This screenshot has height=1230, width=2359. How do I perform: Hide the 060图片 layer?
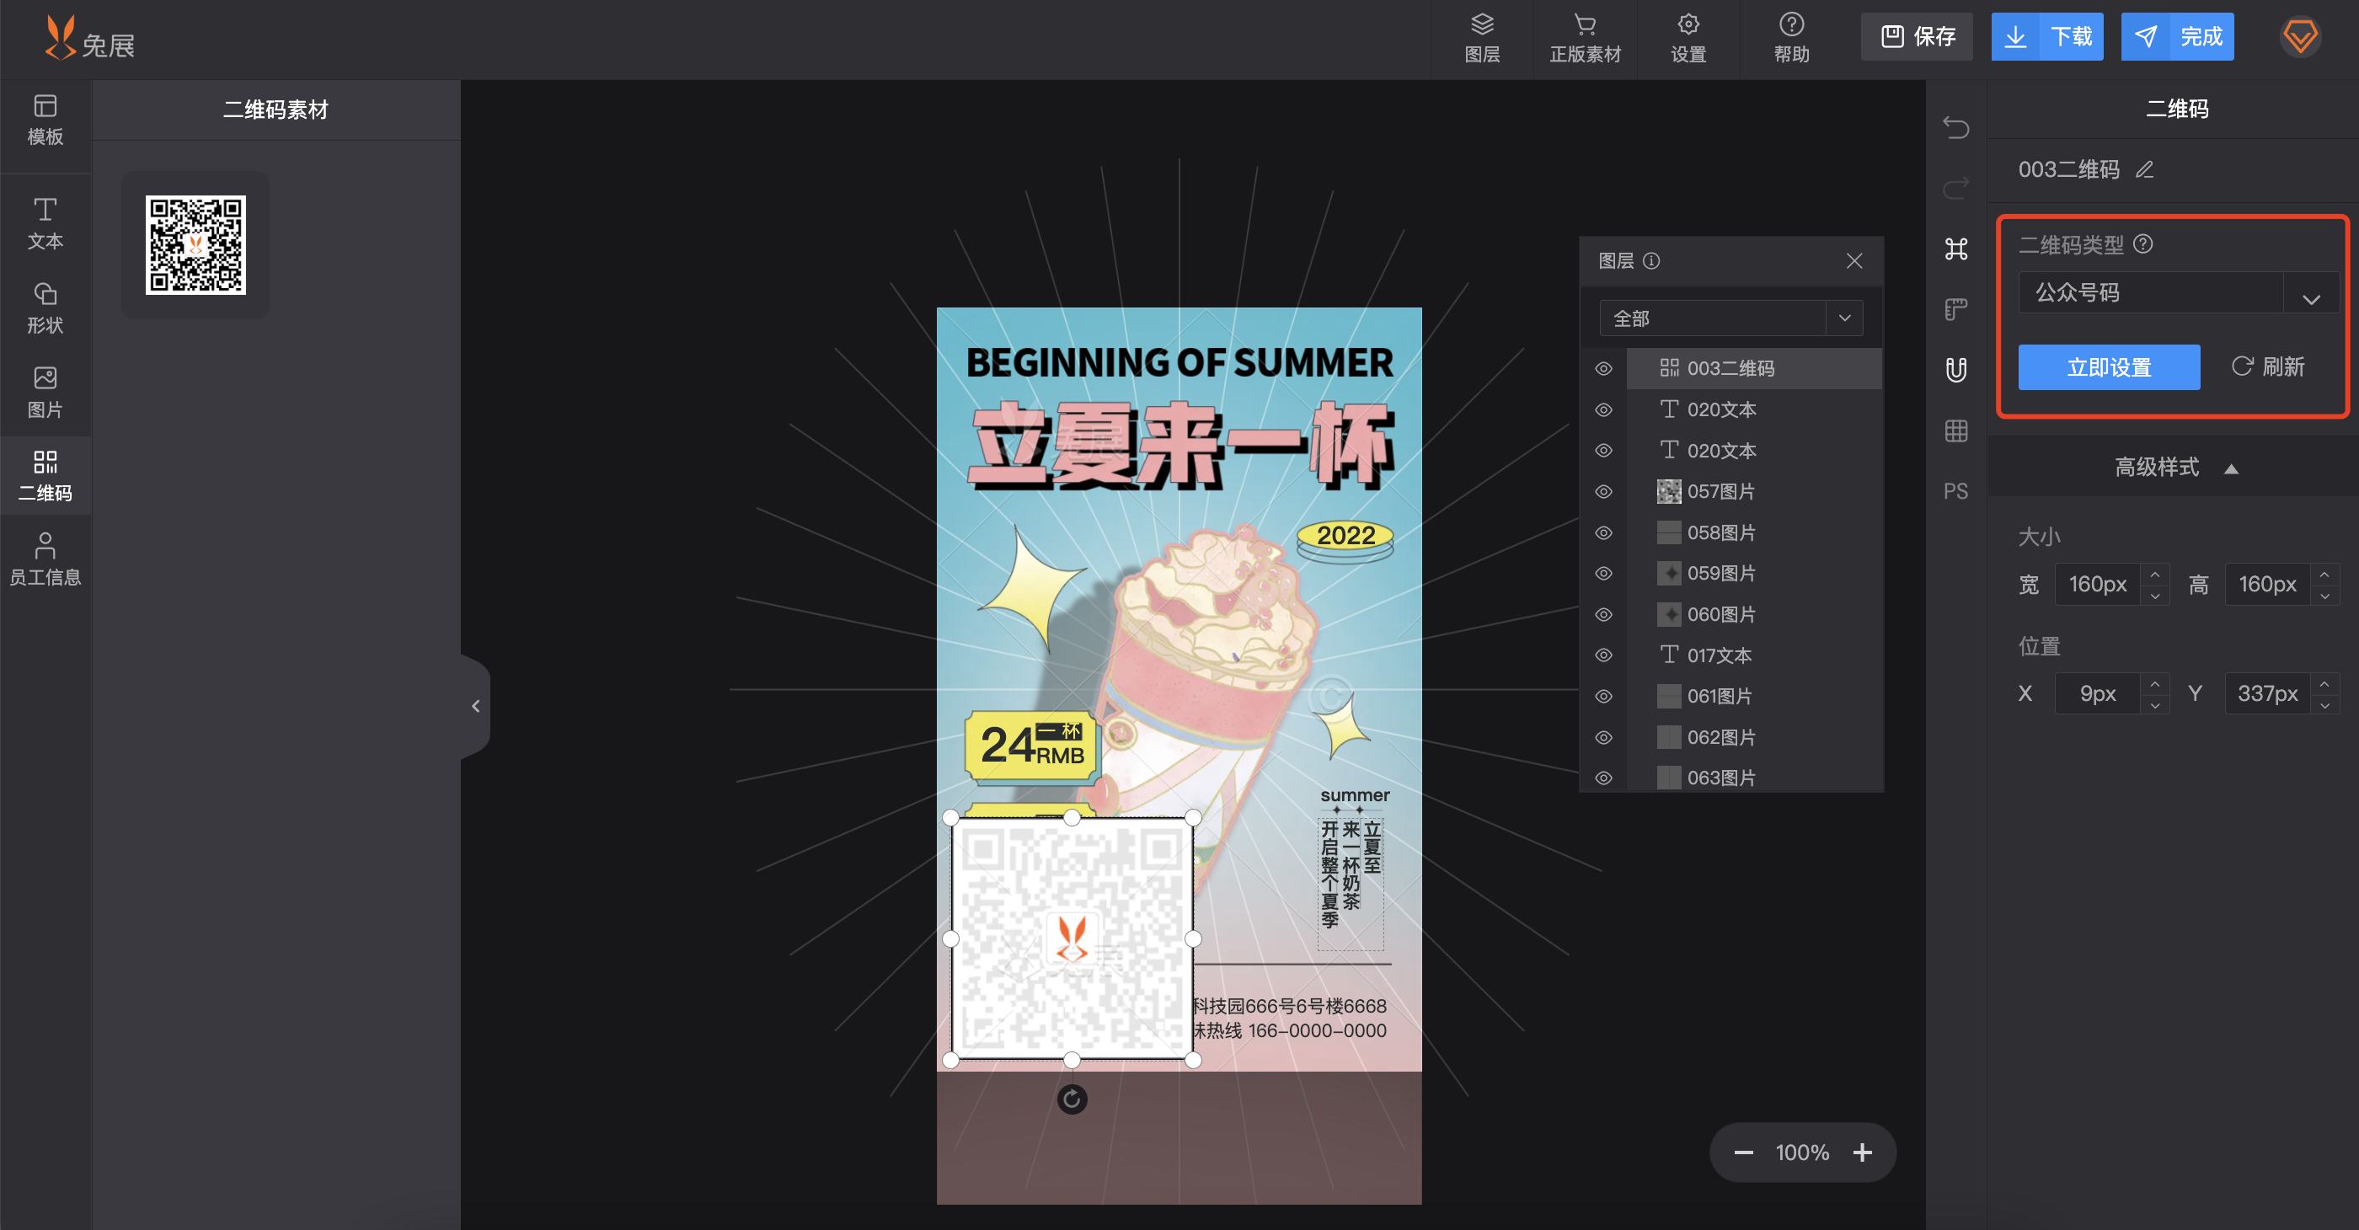[x=1602, y=614]
